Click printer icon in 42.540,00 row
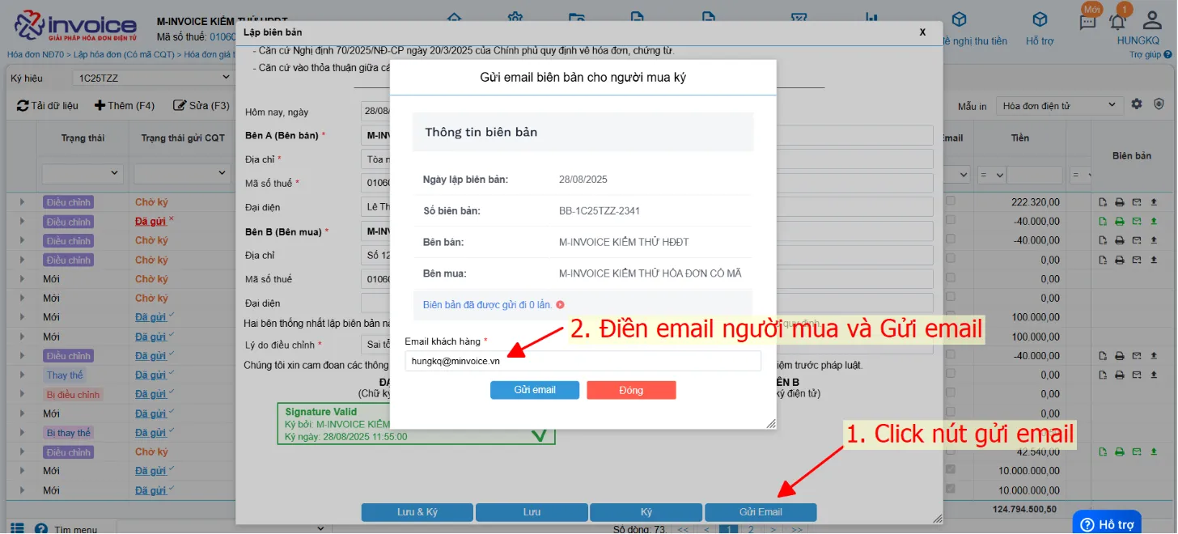 click(1120, 452)
